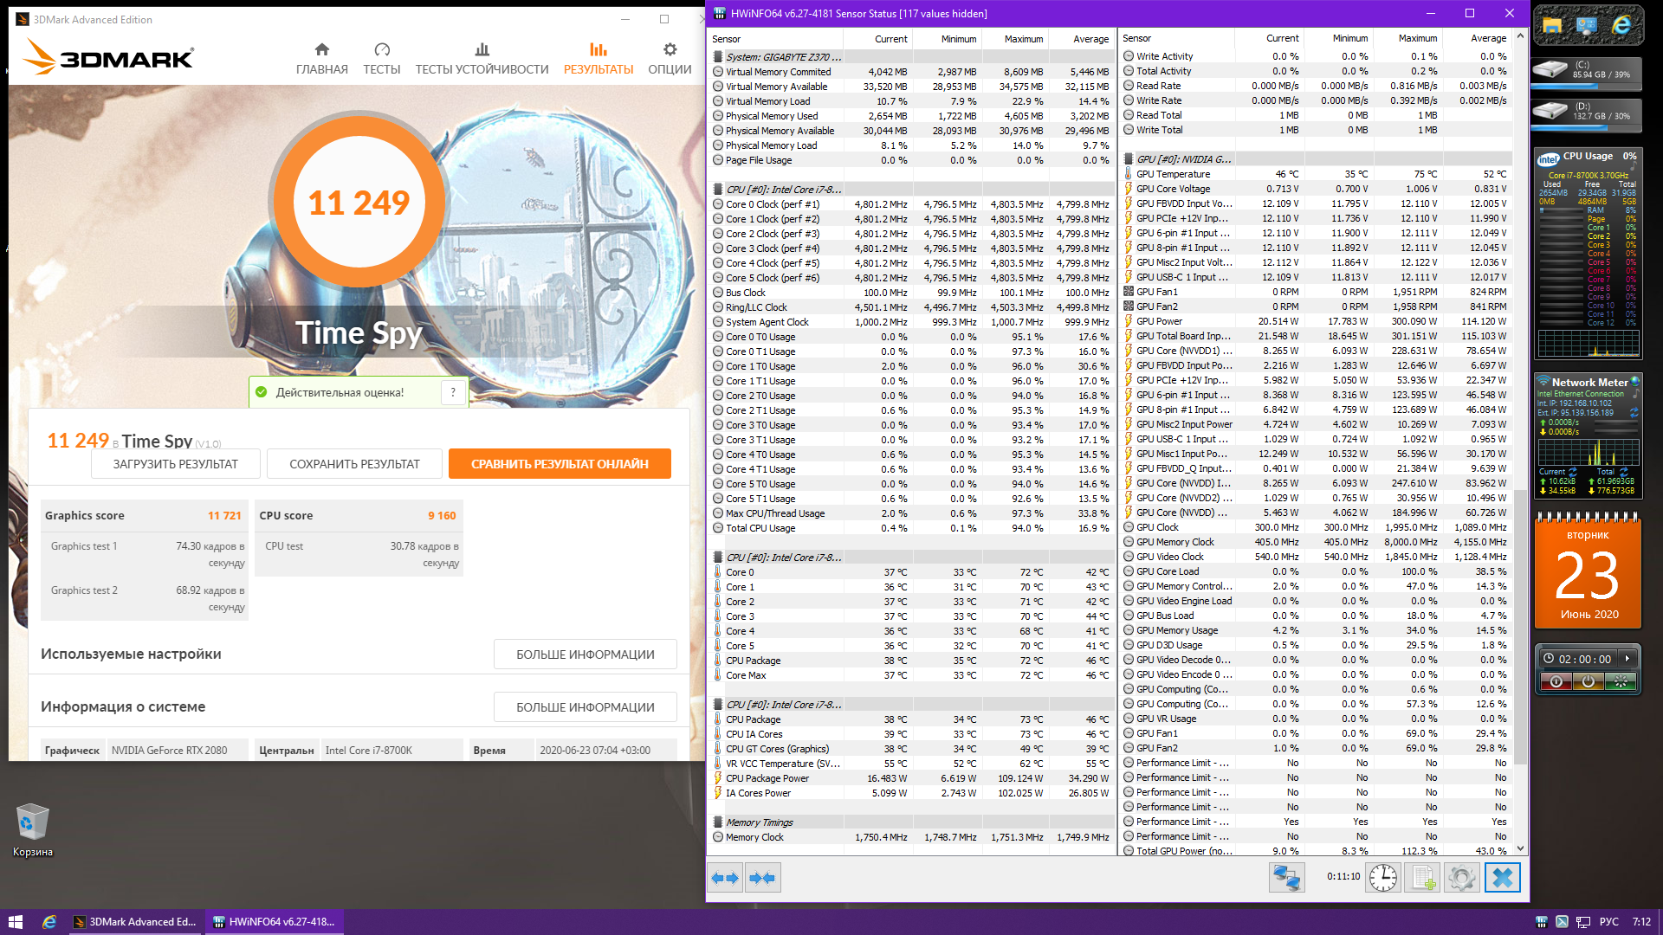Open HWiNFO sensor settings gear icon

point(1462,878)
